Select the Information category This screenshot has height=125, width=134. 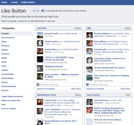coord(7,78)
